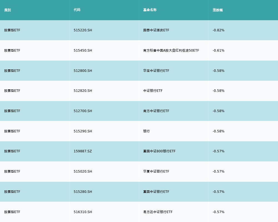Open 易方达中证银行ETF fund name
Viewport: 278px width, 222px height.
tap(158, 212)
